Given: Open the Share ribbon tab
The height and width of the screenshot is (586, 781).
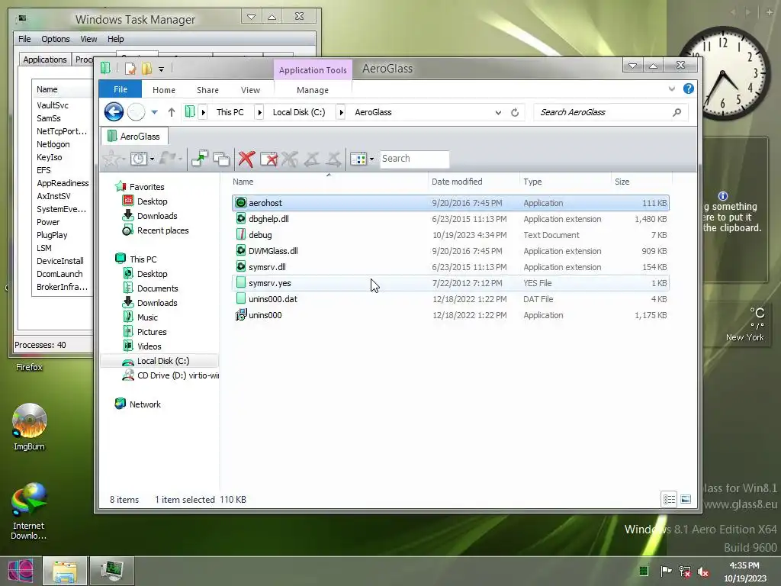Looking at the screenshot, I should pos(207,90).
